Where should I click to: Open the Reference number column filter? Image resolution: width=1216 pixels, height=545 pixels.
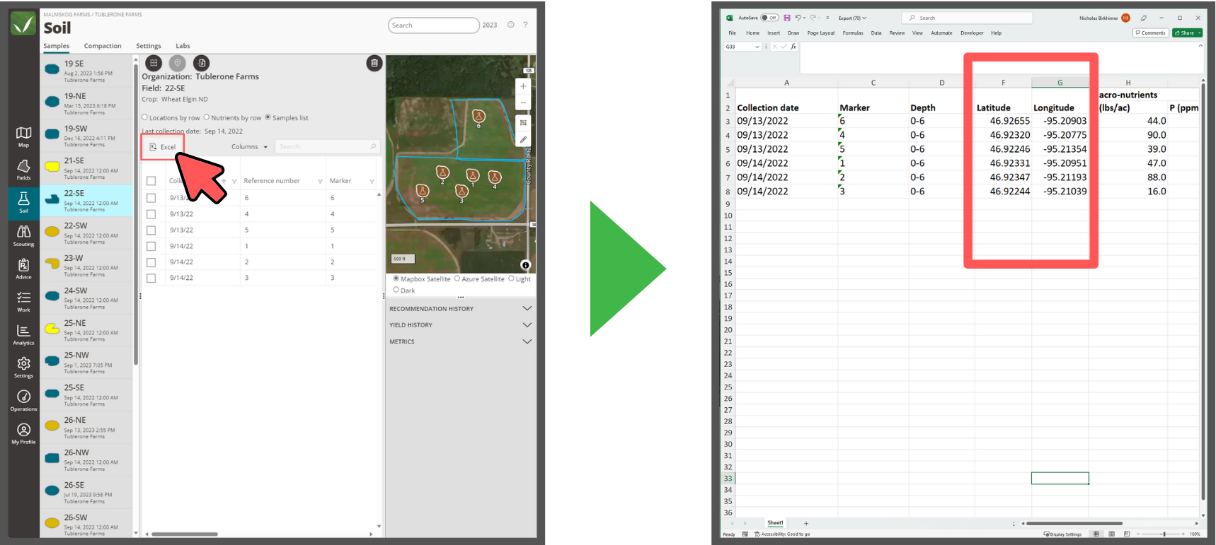pyautogui.click(x=320, y=182)
